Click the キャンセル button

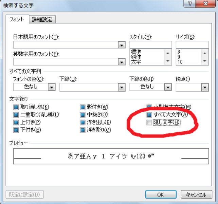(x=196, y=194)
